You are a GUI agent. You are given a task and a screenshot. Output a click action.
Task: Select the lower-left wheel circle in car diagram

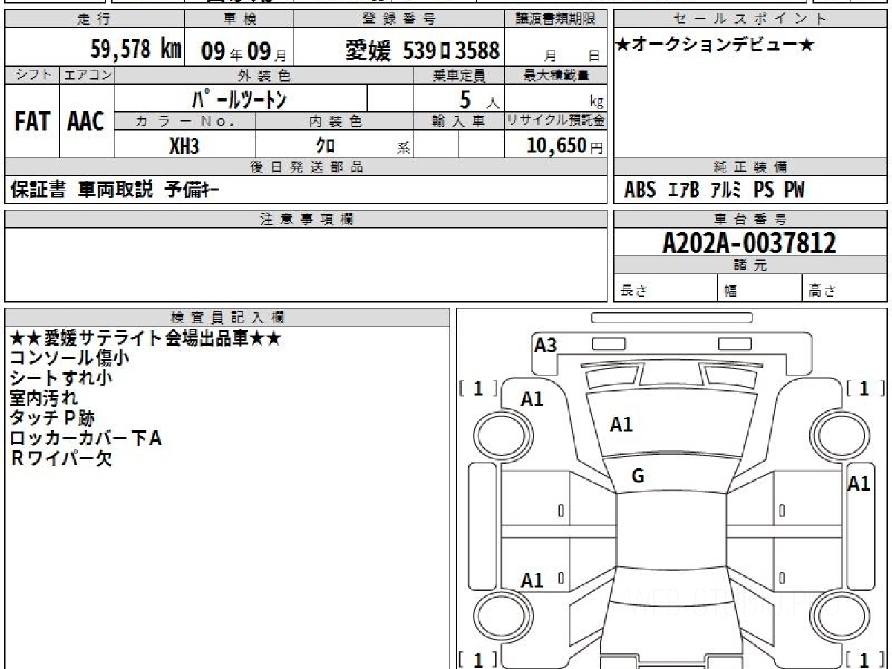click(x=494, y=615)
